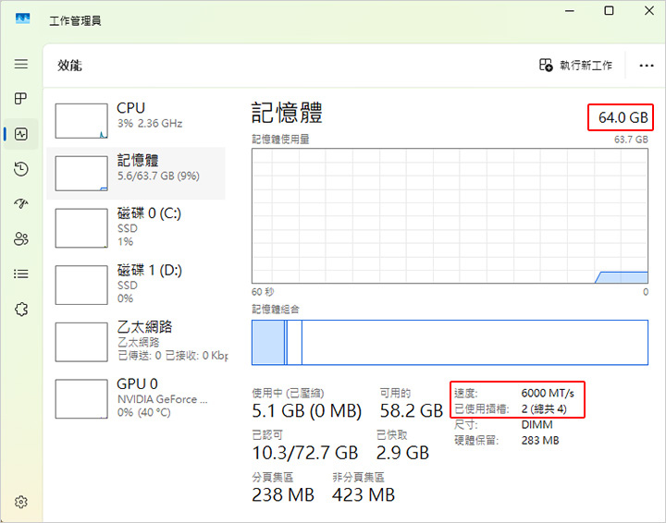Select the CPU performance entry
This screenshot has height=523, width=666.
(x=136, y=121)
